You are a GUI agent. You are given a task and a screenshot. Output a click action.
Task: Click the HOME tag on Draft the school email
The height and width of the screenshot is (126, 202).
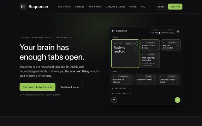[x=172, y=77]
